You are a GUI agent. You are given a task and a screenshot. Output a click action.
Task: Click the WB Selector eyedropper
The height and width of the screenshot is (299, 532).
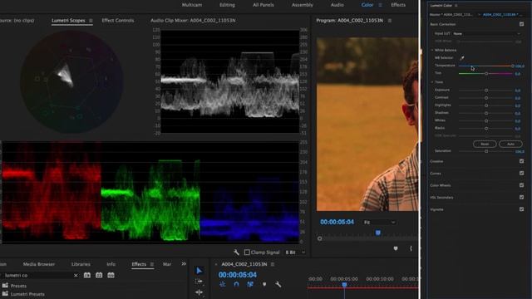pos(462,58)
